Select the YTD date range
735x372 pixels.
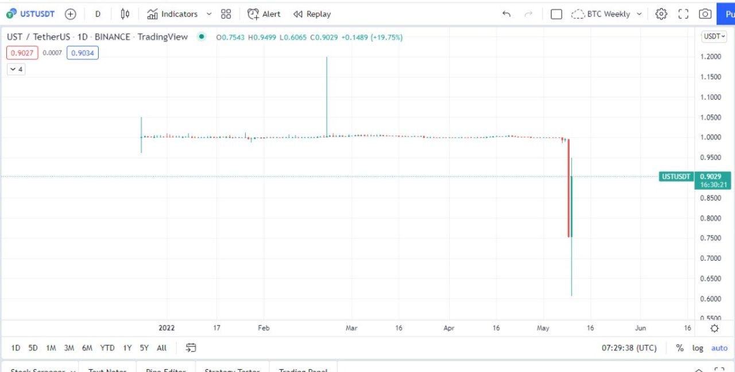107,347
